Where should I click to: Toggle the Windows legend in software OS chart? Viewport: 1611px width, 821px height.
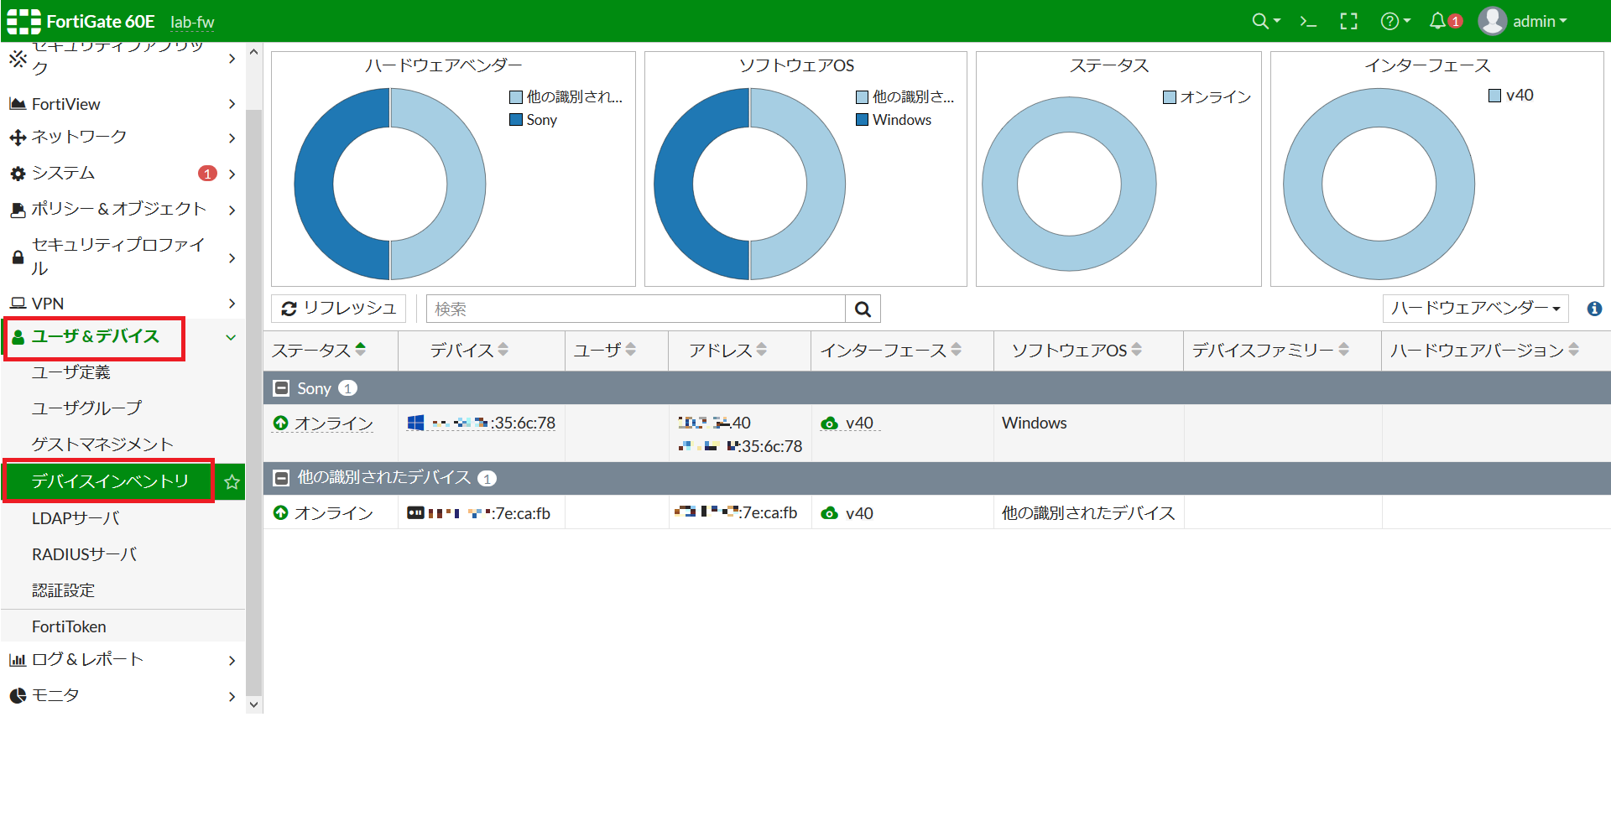(894, 120)
